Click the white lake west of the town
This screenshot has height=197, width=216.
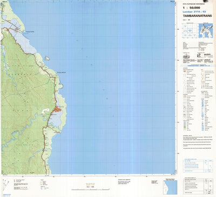click(x=45, y=111)
